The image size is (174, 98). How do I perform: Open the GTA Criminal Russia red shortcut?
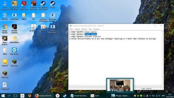24,5
